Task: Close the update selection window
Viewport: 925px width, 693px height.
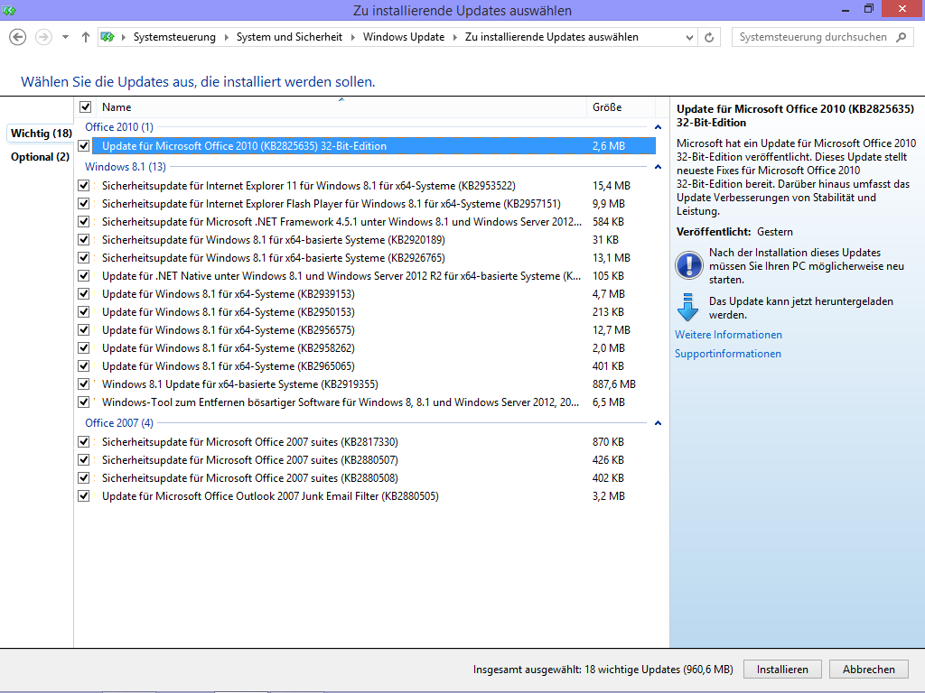Action: (902, 9)
